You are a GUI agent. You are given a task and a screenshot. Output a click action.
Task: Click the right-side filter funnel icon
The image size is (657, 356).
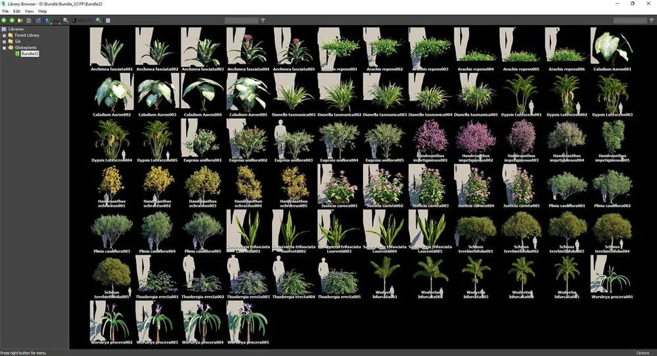point(652,20)
